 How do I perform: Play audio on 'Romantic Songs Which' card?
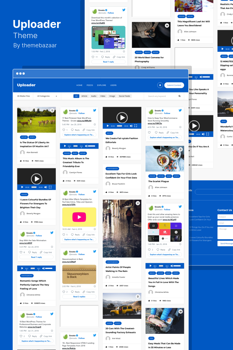pyautogui.click(x=22, y=268)
